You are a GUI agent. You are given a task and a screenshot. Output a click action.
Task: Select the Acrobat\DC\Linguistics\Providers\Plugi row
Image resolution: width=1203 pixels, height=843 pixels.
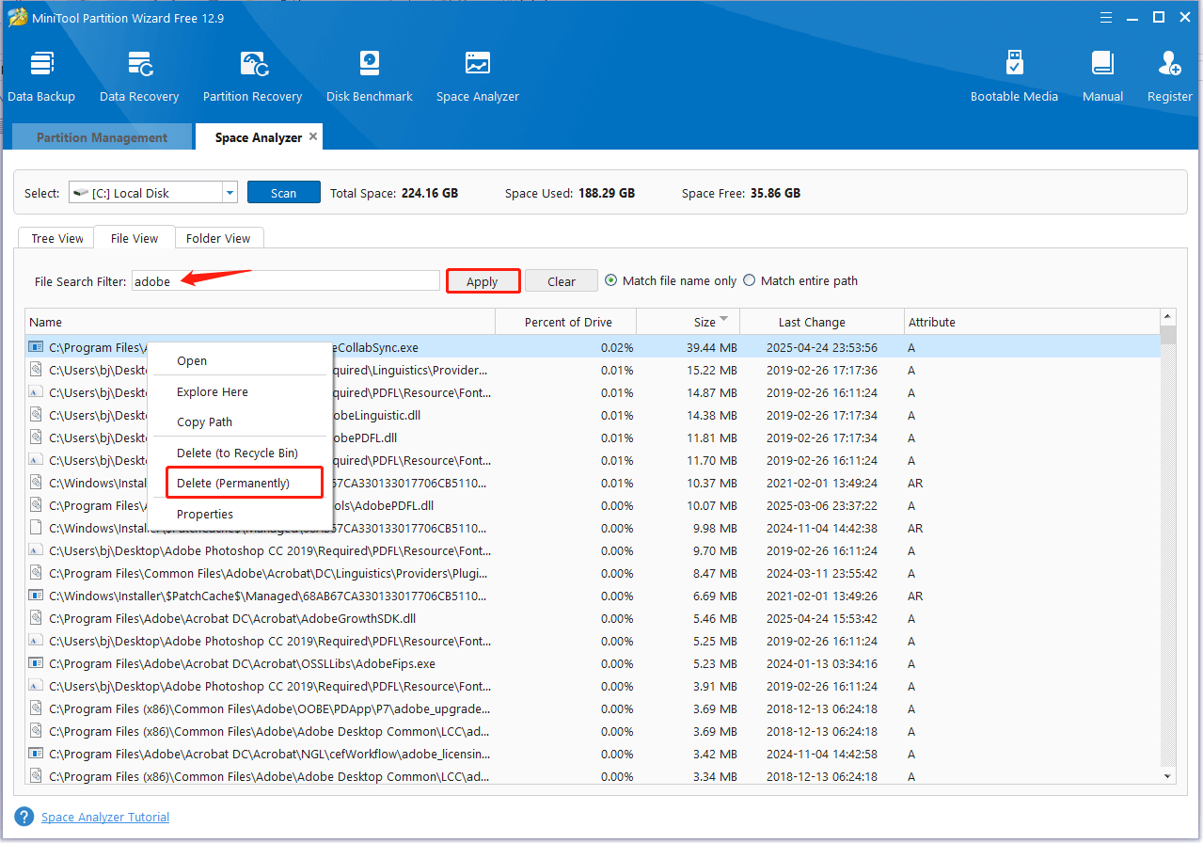pos(593,573)
